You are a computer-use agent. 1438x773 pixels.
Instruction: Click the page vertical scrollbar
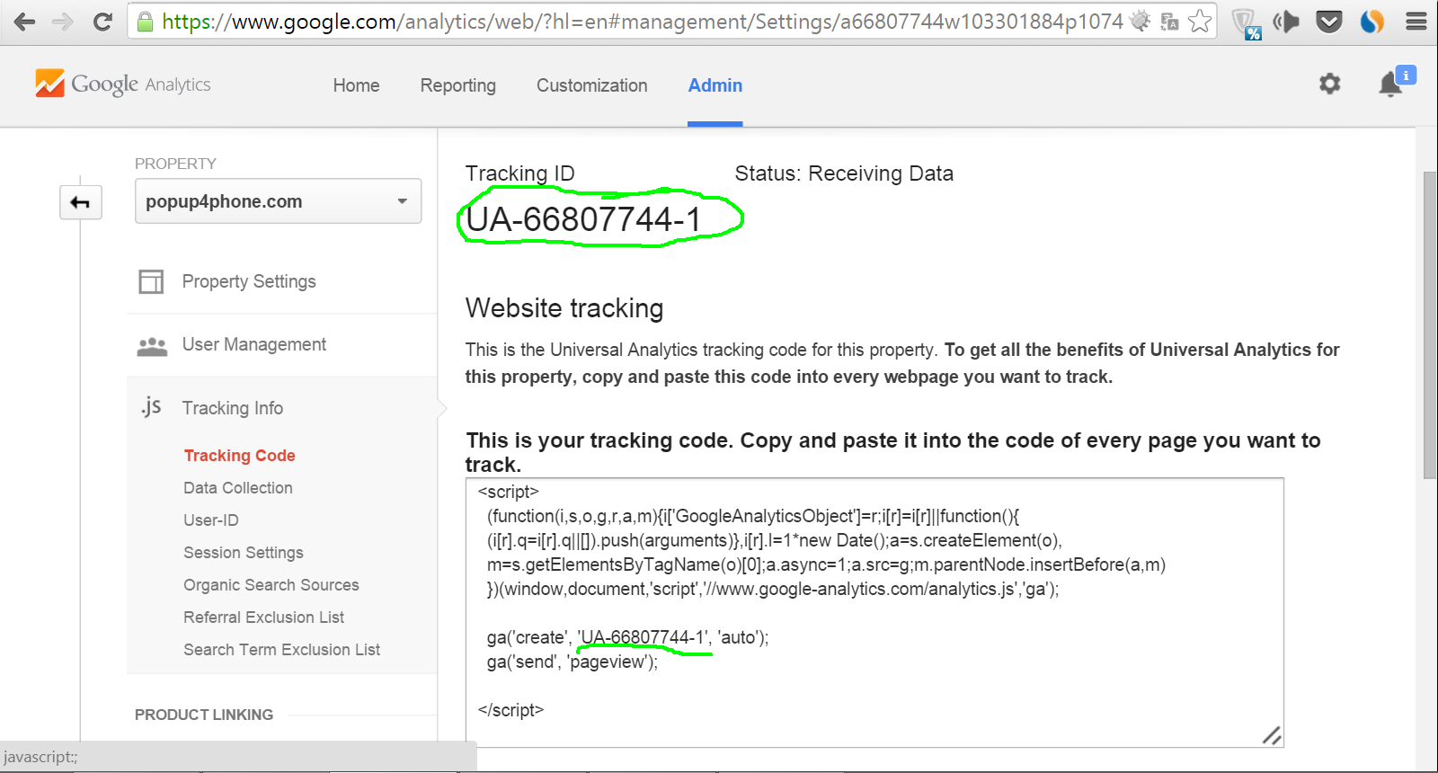(x=1430, y=324)
